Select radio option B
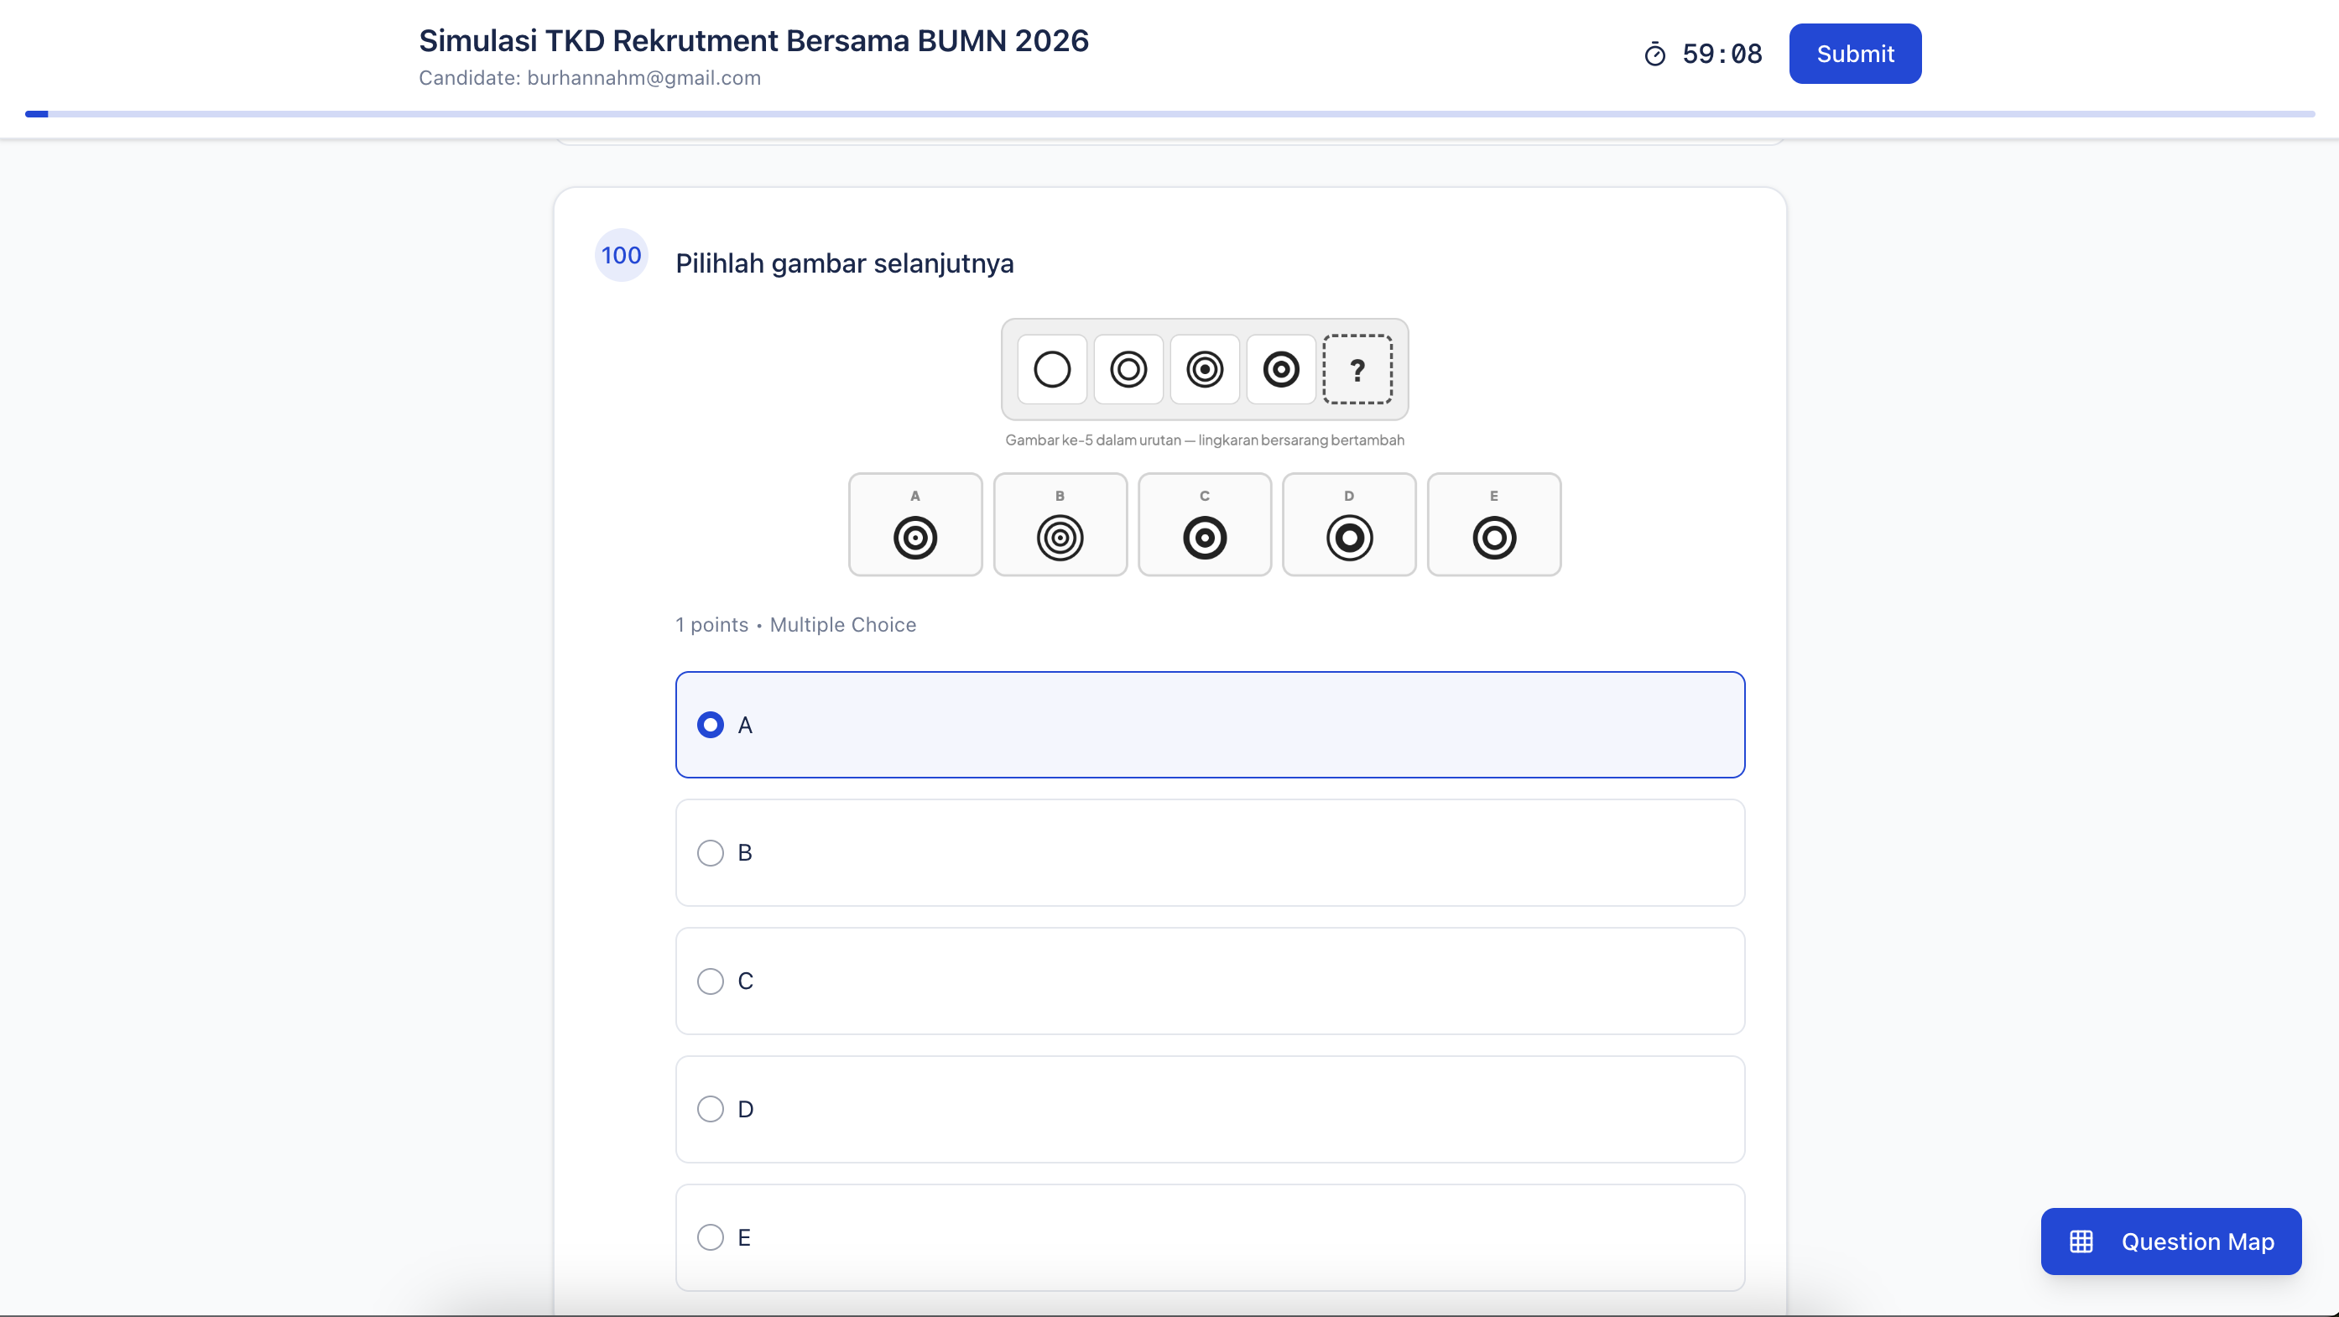This screenshot has width=2339, height=1317. point(710,852)
